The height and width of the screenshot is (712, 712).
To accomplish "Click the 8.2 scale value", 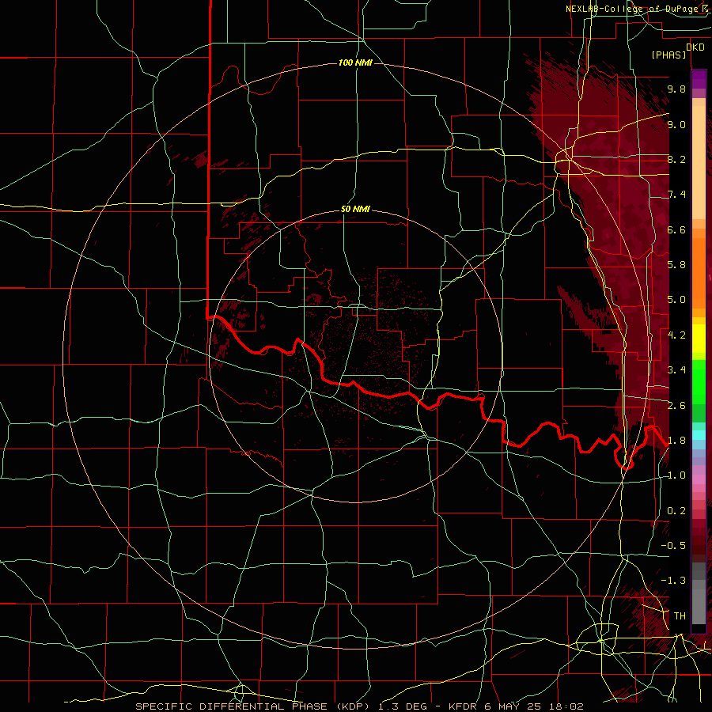I will [x=676, y=160].
